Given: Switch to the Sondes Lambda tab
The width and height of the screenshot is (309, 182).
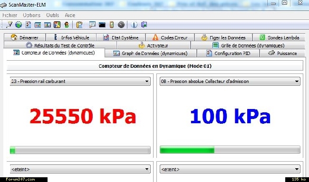Looking at the screenshot, I should pyautogui.click(x=279, y=37).
